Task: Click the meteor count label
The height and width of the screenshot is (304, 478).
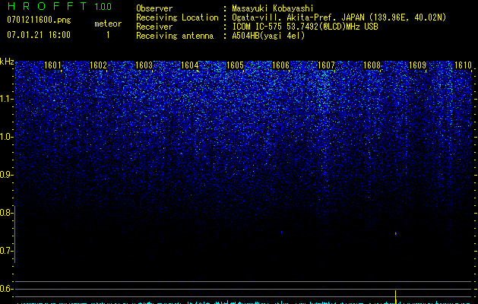Action: [x=108, y=24]
